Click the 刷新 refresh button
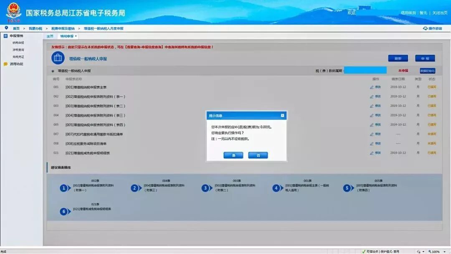The height and width of the screenshot is (254, 451). pos(398,58)
